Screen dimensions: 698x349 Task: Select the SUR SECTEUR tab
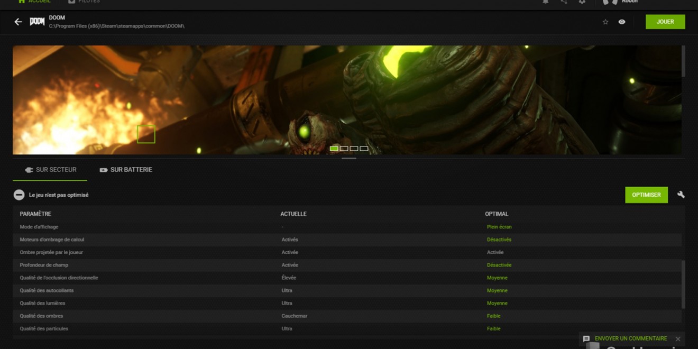click(x=50, y=170)
